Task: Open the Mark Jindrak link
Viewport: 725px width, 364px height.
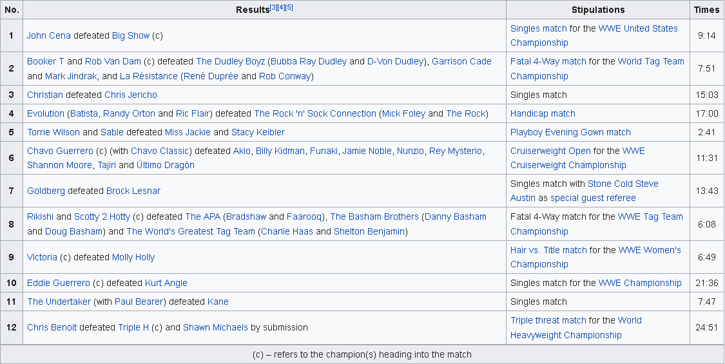Action: point(71,76)
